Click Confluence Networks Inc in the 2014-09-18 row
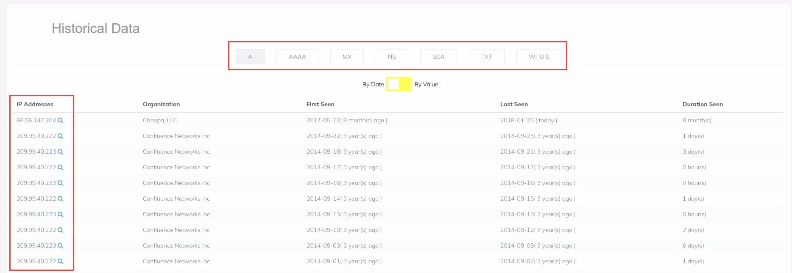Viewport: 792px width, 273px height. pyautogui.click(x=176, y=152)
